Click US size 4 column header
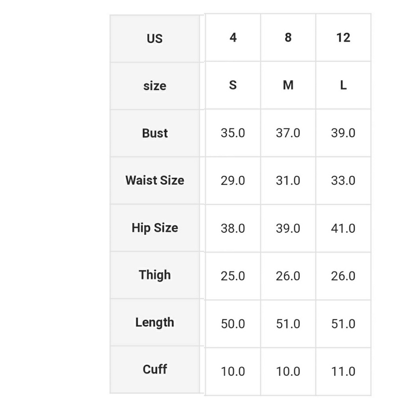 (233, 38)
